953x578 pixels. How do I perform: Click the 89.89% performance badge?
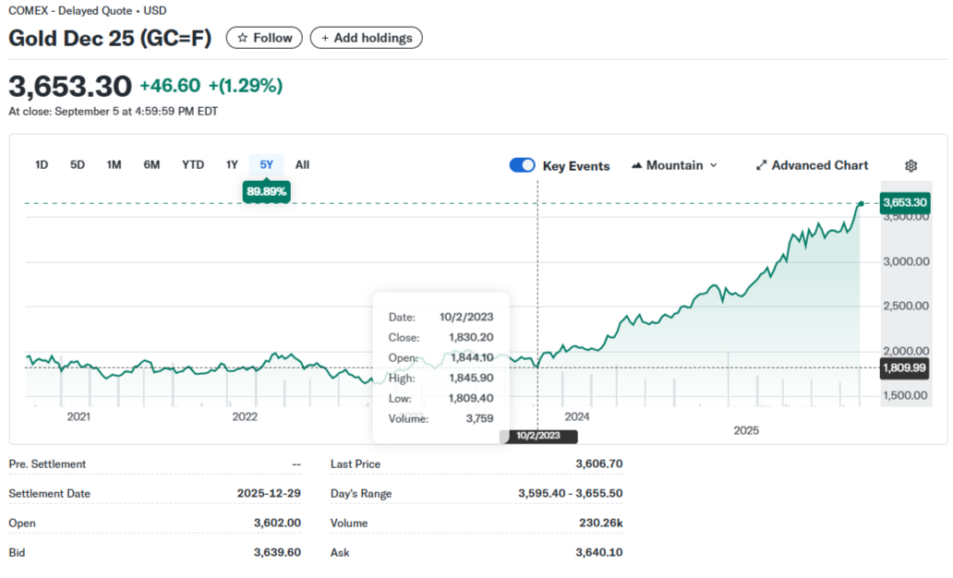click(267, 192)
